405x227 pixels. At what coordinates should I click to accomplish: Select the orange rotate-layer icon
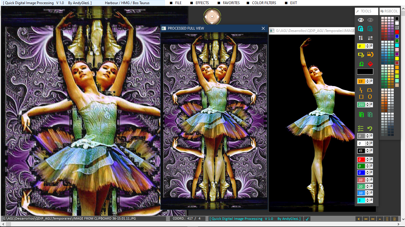[x=370, y=54]
